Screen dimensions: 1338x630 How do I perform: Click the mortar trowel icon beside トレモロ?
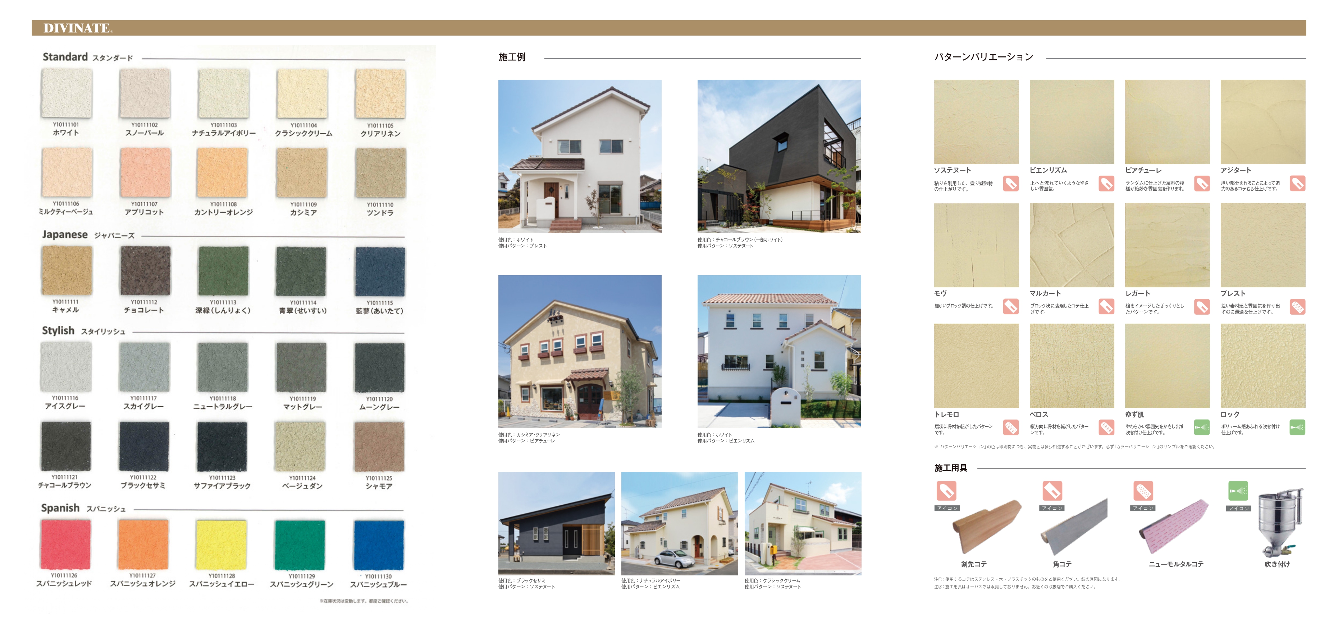1010,428
